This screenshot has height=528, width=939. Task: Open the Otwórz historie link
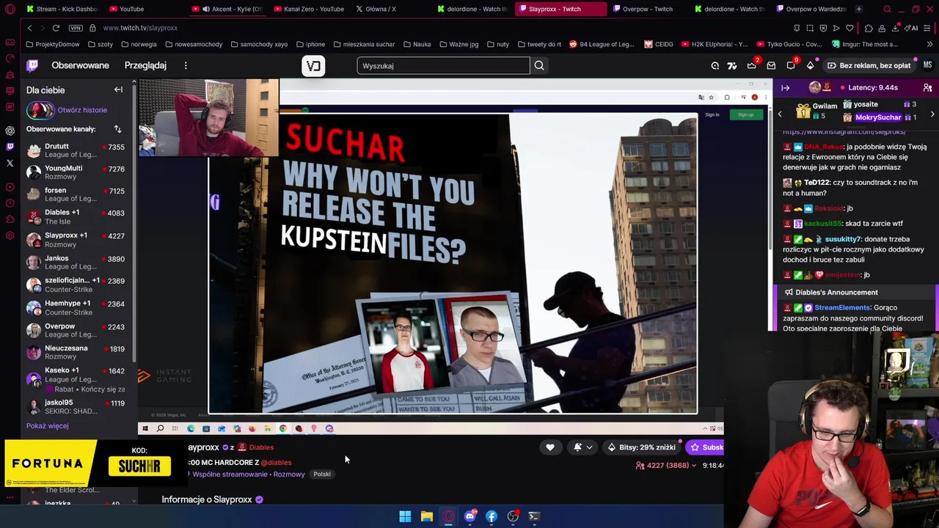pyautogui.click(x=82, y=110)
